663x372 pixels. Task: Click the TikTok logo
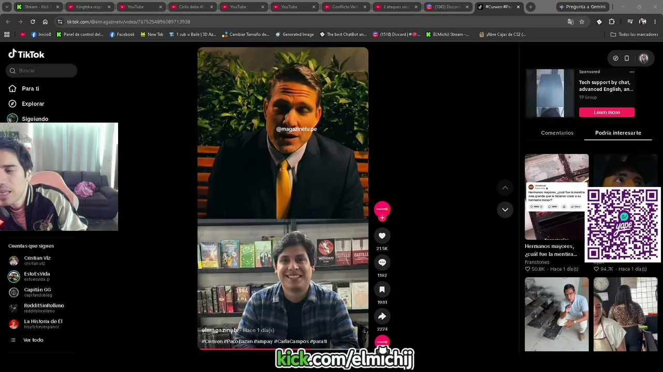tap(26, 54)
